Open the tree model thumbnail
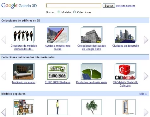This screenshot has width=150, height=117. click(92, 107)
